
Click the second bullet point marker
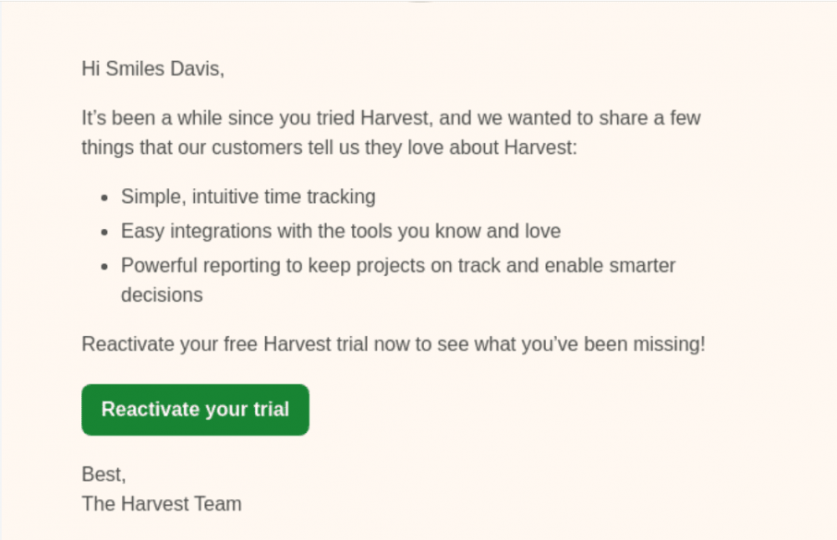coord(104,232)
